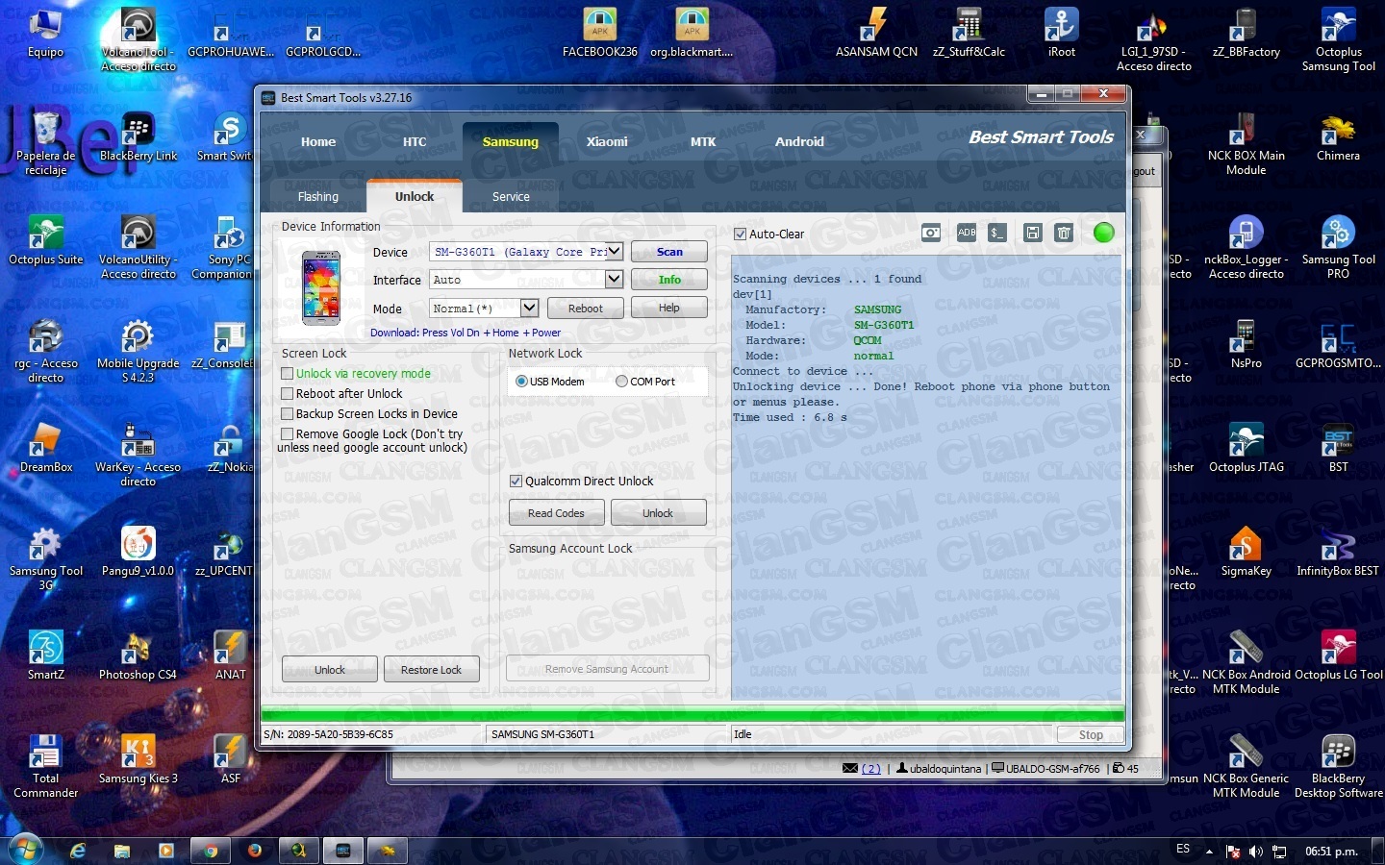Open the iRoot desktop shortcut
Viewport: 1385px width, 865px height.
click(x=1062, y=34)
